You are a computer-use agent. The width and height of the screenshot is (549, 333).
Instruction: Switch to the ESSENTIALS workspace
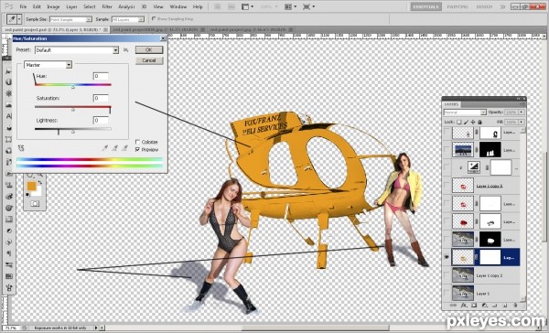pyautogui.click(x=426, y=6)
